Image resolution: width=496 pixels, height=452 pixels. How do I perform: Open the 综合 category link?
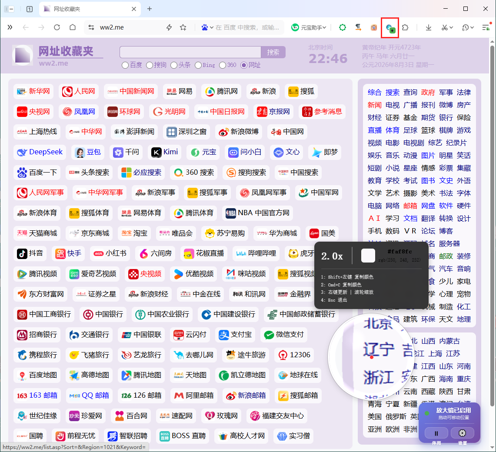[x=375, y=93]
